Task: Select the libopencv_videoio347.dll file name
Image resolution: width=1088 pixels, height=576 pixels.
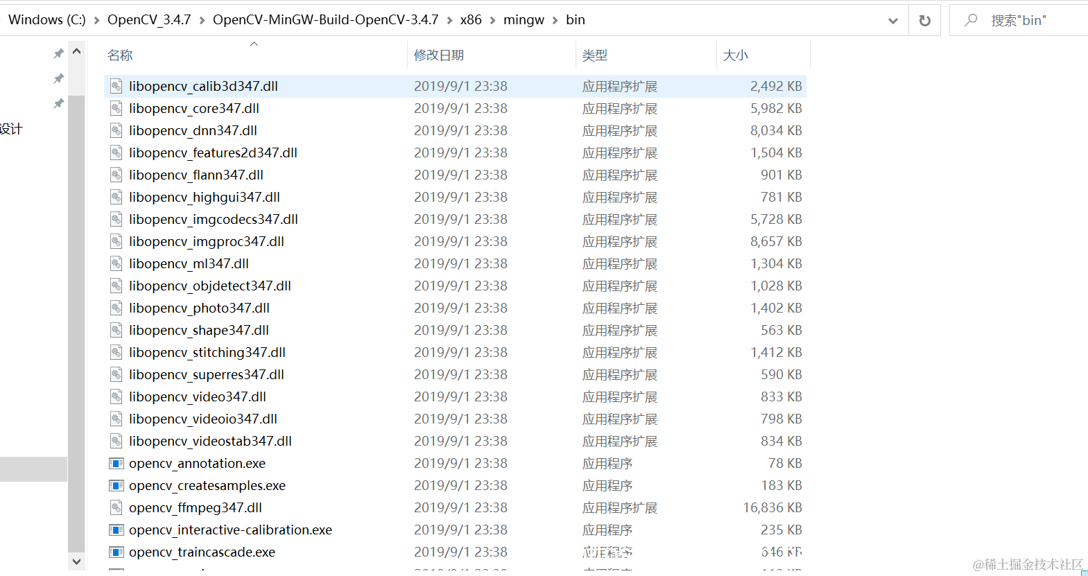Action: point(203,419)
